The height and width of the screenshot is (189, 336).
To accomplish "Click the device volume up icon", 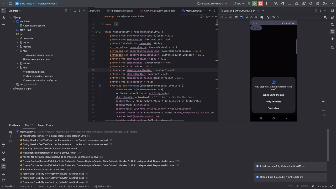I will 226,17.
